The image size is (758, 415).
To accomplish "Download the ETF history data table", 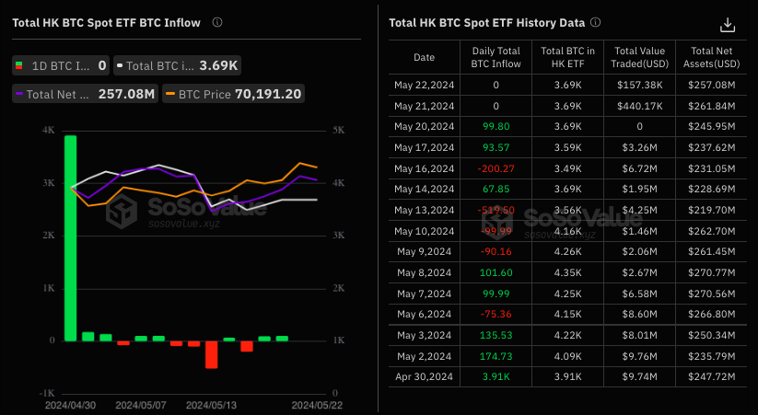I will [728, 25].
